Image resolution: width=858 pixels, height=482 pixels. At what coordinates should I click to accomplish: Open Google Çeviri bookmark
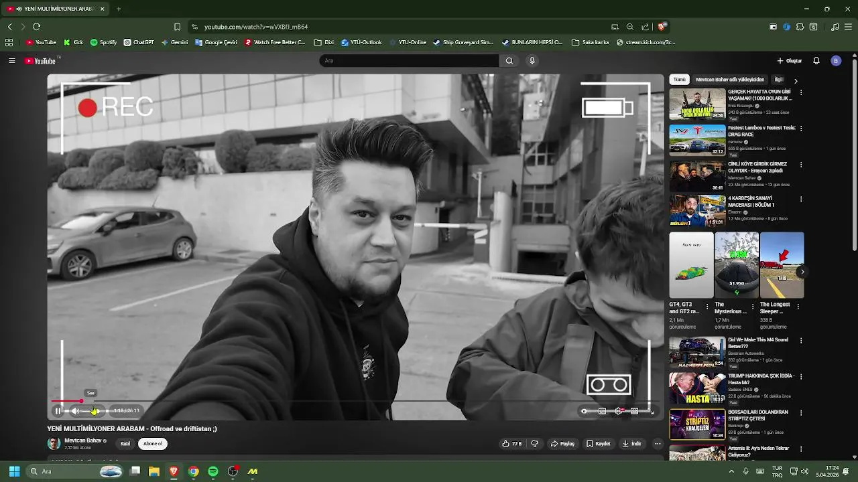[216, 42]
